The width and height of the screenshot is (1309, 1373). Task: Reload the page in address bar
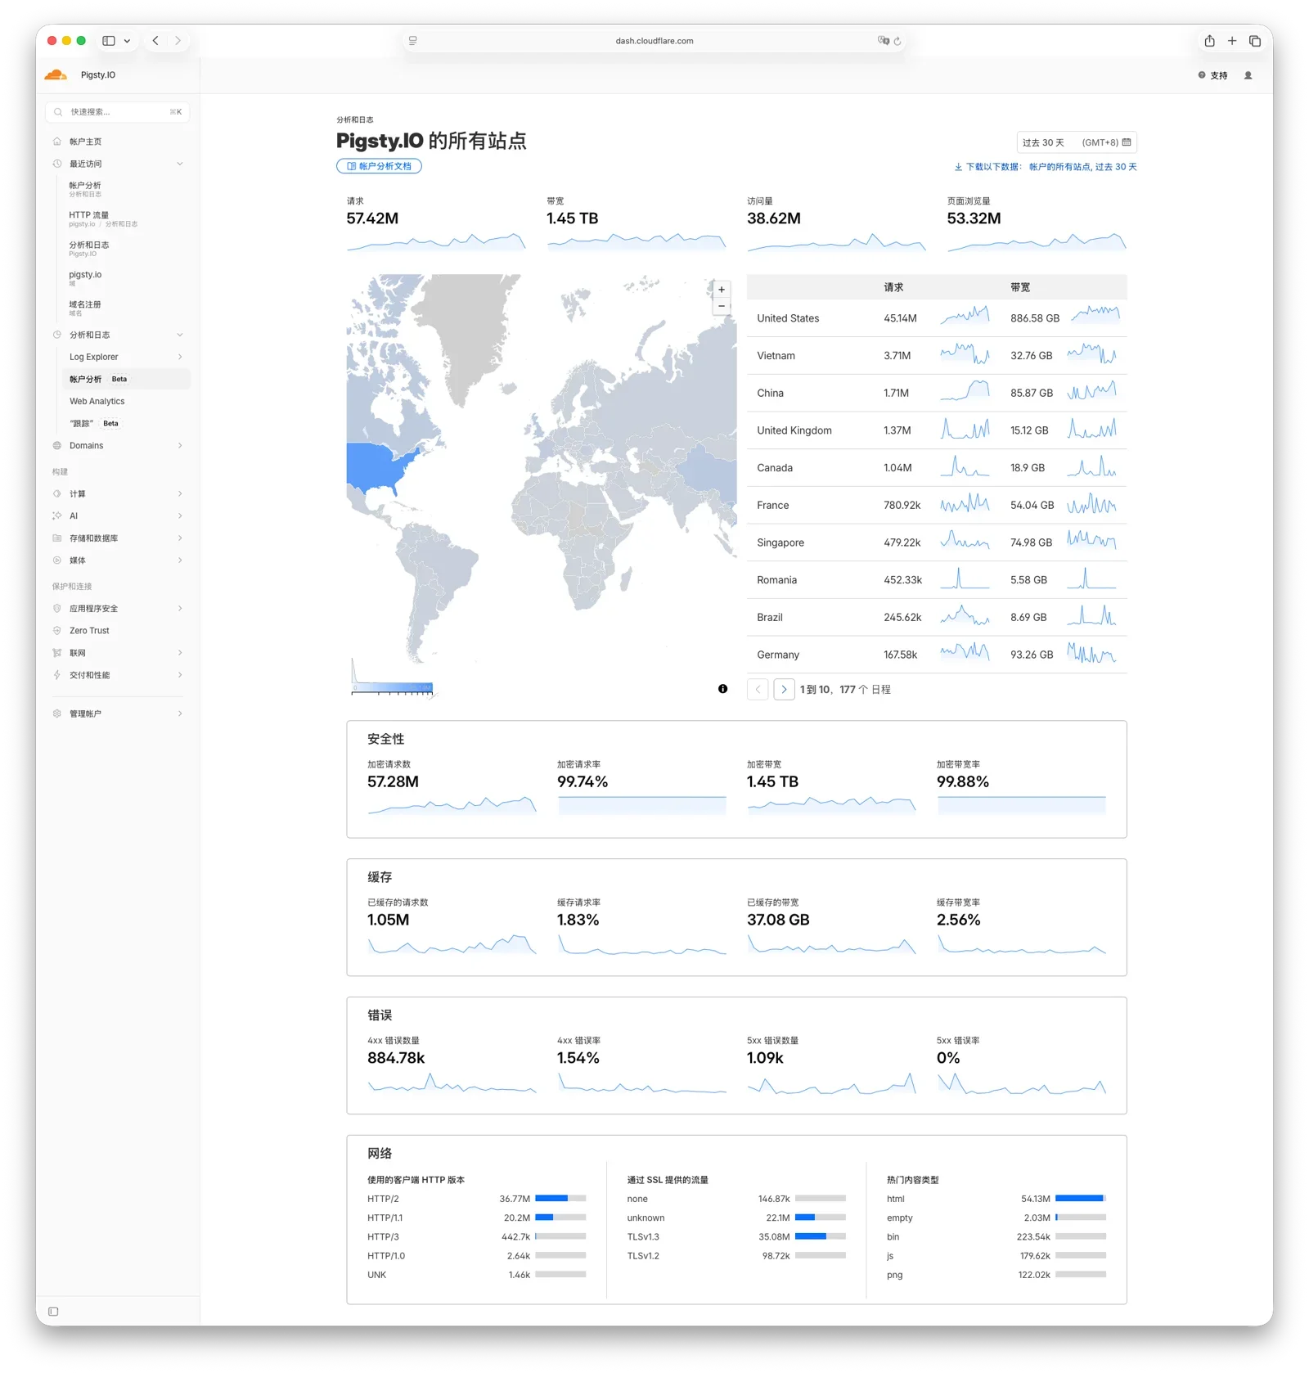897,41
